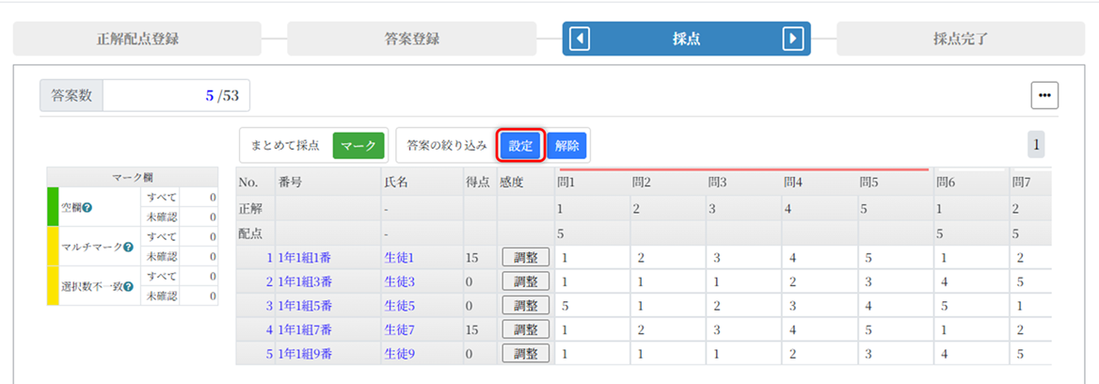
Task: Open link 1年1組1番
Action: (x=304, y=258)
